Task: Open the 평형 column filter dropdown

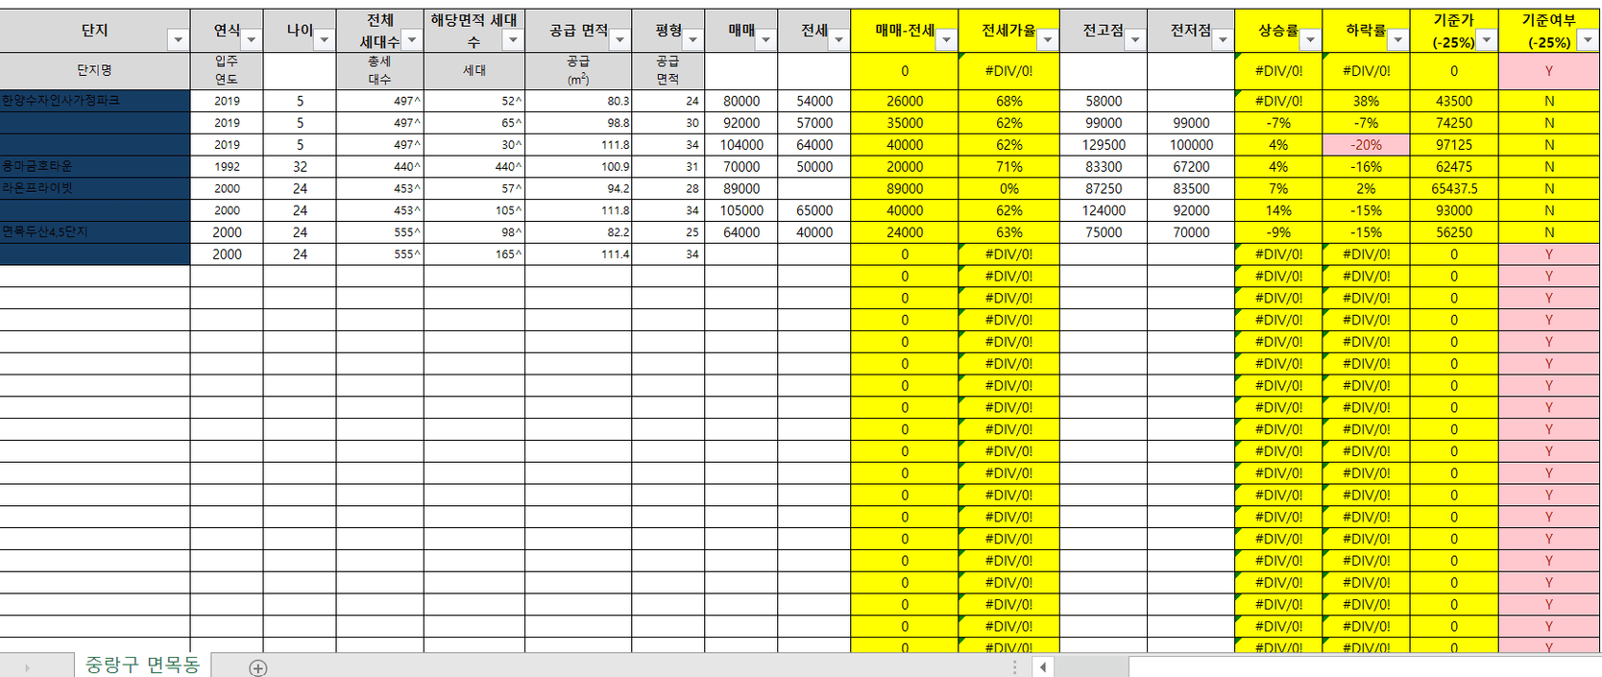Action: click(x=692, y=39)
